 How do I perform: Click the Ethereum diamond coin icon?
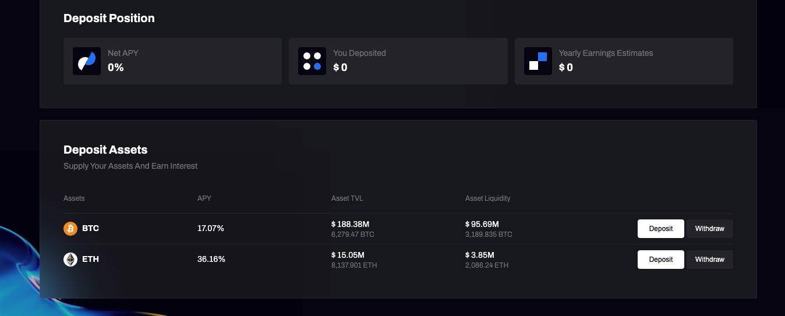pos(70,260)
